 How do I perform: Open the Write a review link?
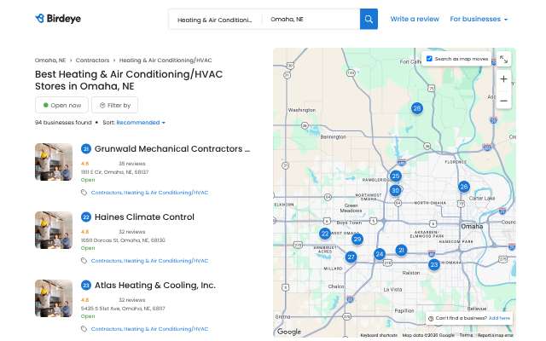[x=415, y=19]
